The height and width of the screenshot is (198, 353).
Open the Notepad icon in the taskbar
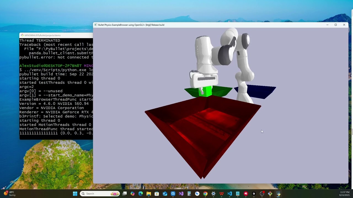tap(237, 194)
